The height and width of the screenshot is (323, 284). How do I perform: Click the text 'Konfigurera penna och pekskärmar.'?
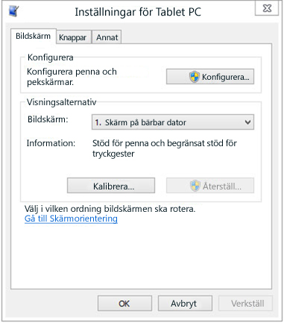tap(72, 77)
